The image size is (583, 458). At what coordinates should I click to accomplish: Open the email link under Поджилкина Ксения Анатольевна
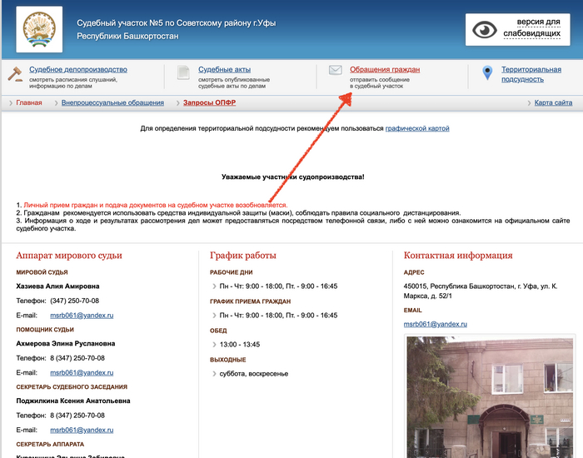pos(82,430)
